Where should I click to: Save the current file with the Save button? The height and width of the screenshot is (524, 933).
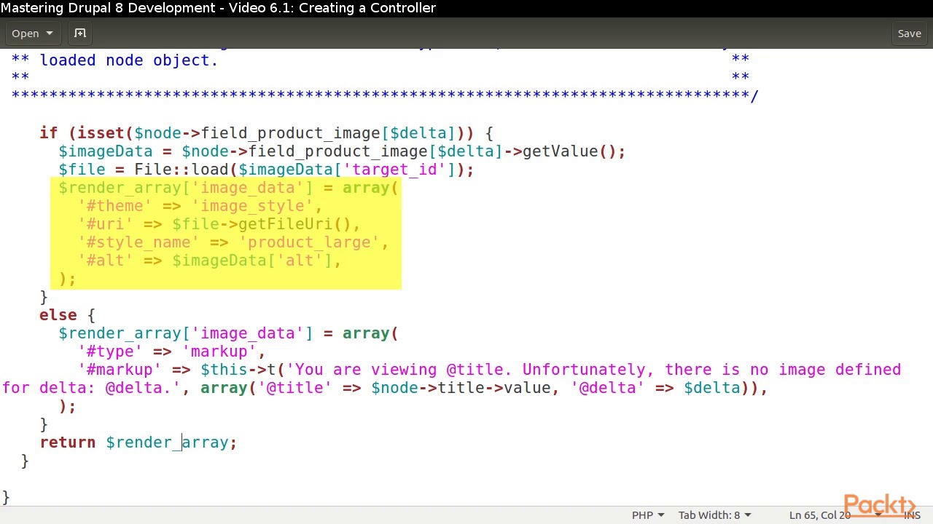[909, 33]
